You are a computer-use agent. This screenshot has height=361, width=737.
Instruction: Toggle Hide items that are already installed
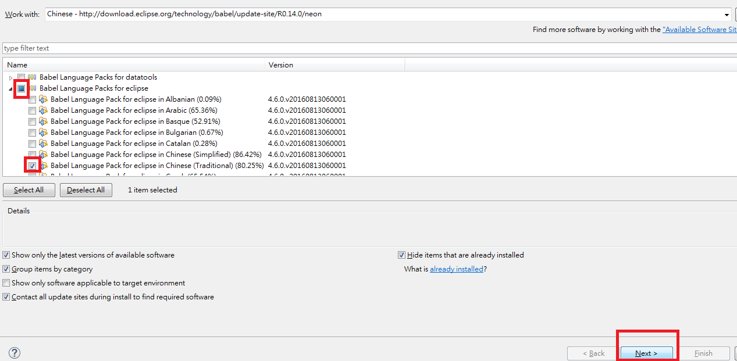[x=401, y=255]
